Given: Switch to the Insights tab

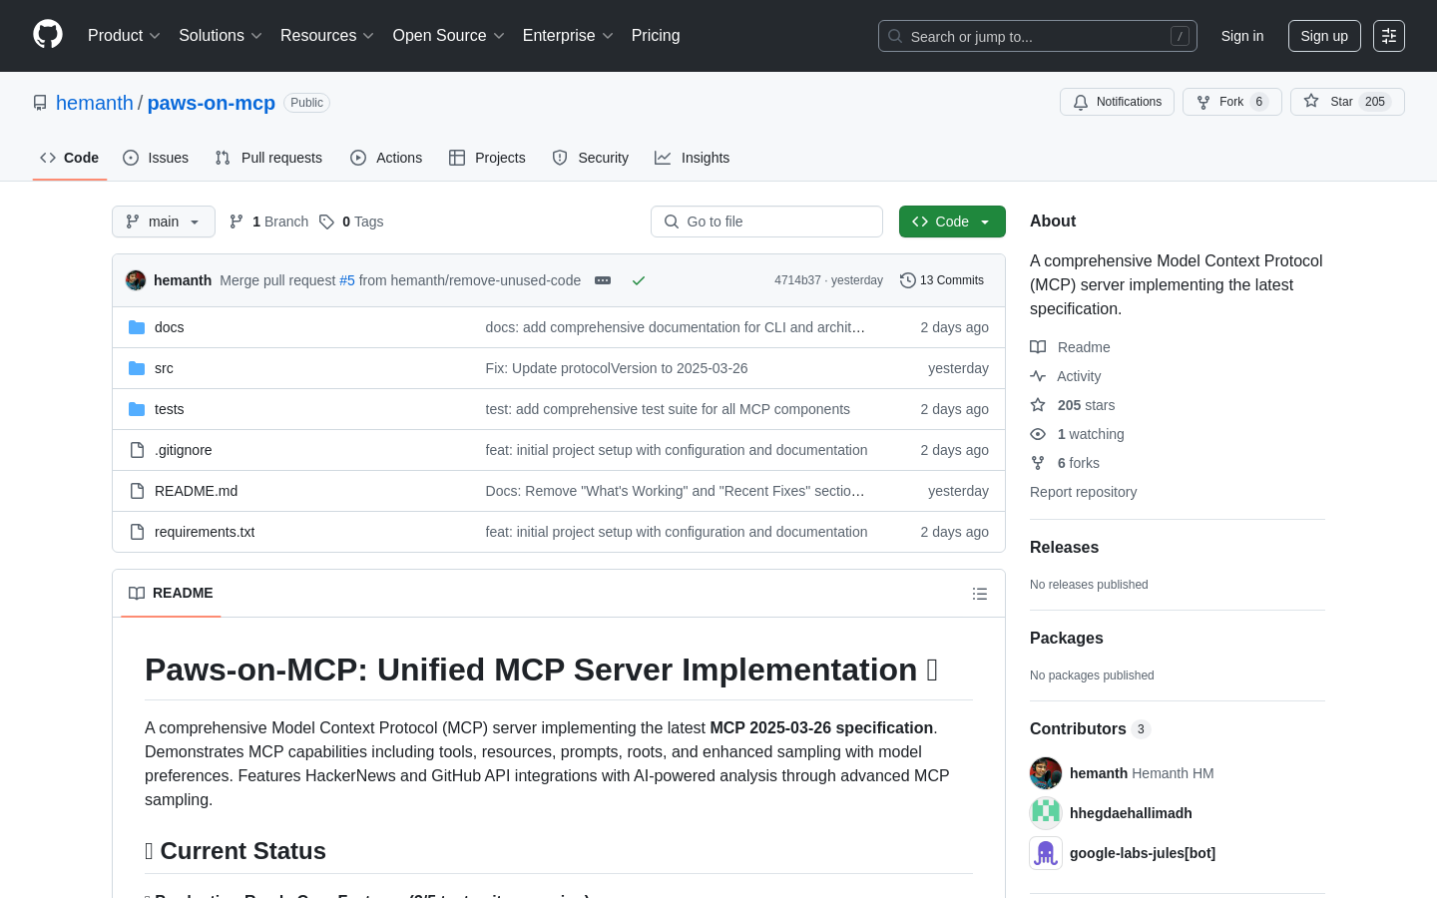Looking at the screenshot, I should (x=693, y=158).
